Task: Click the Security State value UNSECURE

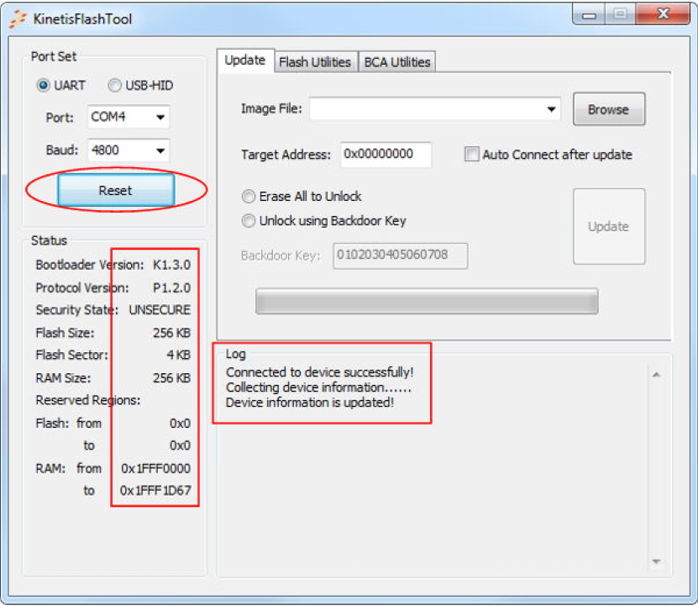Action: pyautogui.click(x=160, y=310)
